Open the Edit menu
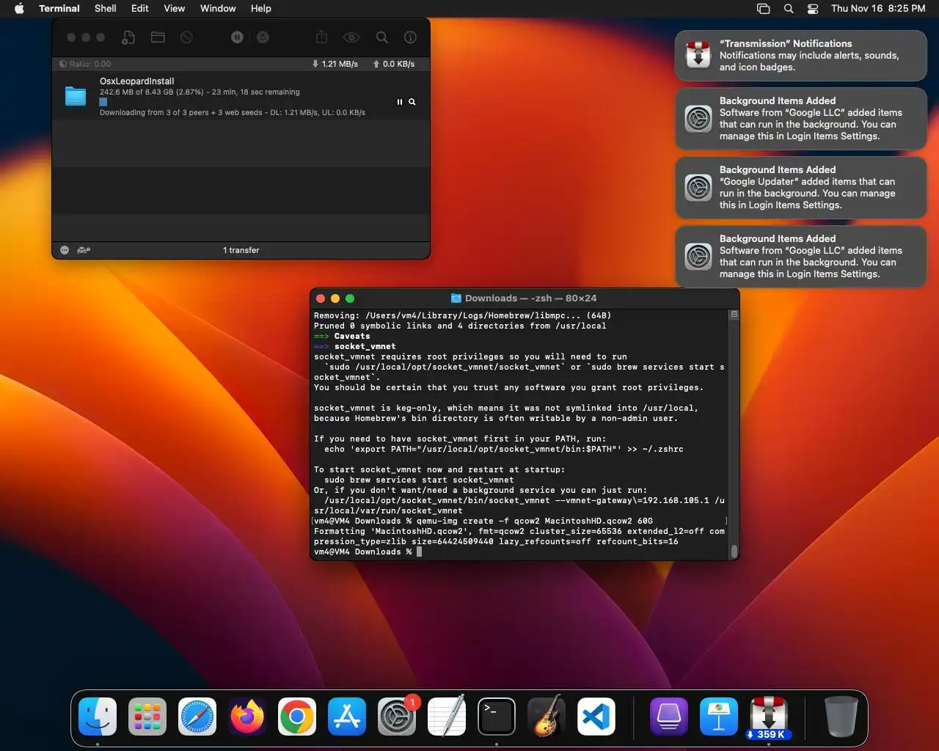This screenshot has width=939, height=751. [x=140, y=9]
